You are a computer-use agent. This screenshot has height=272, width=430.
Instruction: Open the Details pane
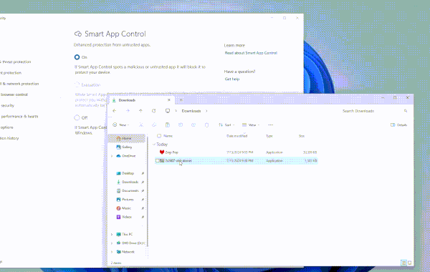tap(398, 125)
